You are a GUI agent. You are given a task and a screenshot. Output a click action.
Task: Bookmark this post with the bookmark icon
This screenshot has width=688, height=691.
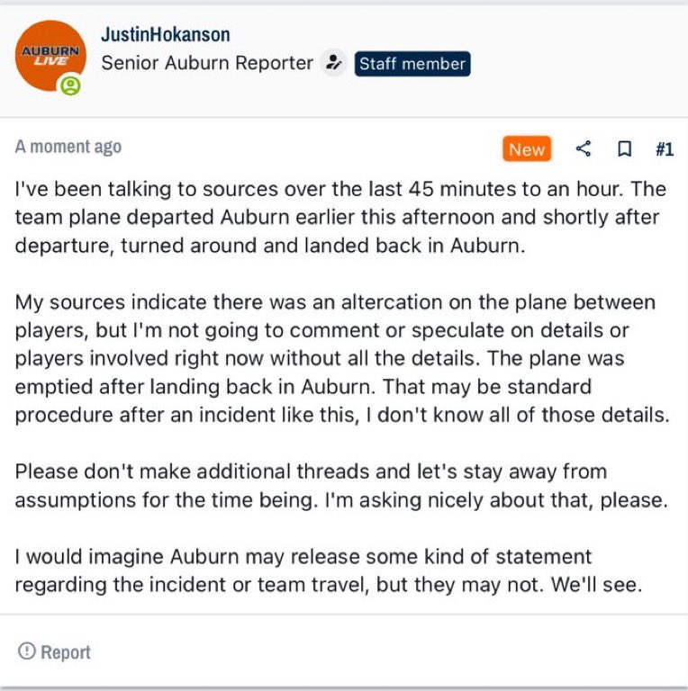point(624,149)
